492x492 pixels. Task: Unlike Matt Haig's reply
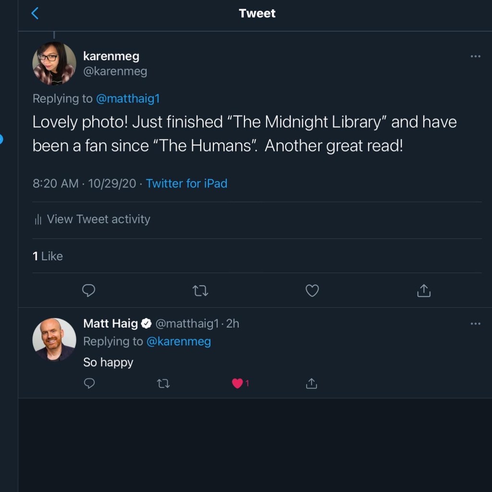point(238,383)
